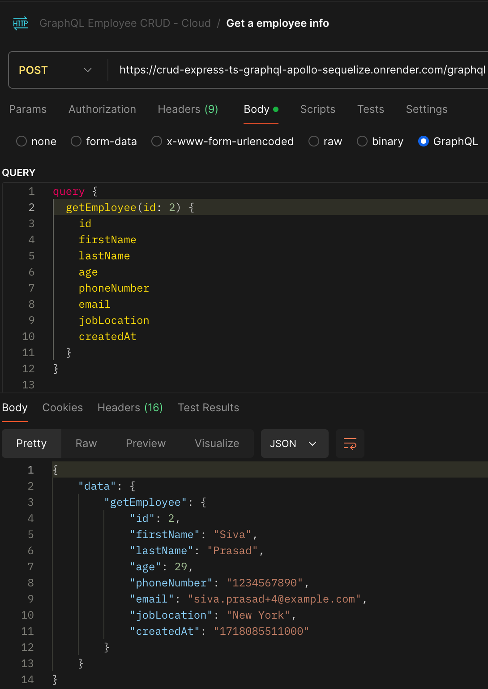Image resolution: width=488 pixels, height=689 pixels.
Task: Click the GraphQL Employee CRUD - Cloud breadcrumb
Action: click(125, 23)
